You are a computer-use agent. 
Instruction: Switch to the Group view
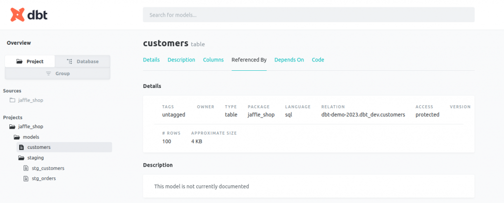click(x=58, y=73)
